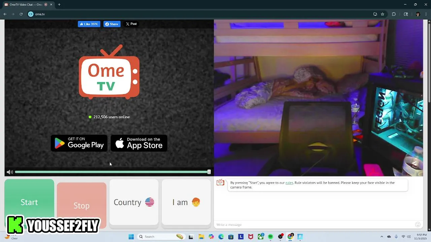Click the X Post button
This screenshot has width=431, height=242.
131,24
